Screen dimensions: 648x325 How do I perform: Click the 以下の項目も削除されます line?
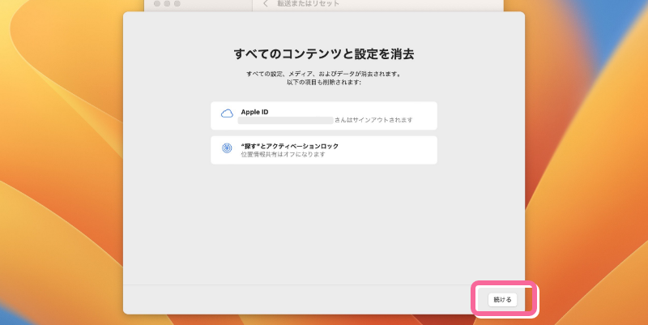(x=324, y=83)
